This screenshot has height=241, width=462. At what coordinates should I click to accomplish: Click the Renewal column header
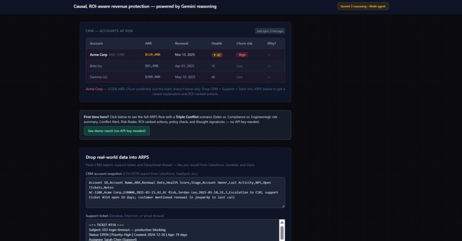[x=181, y=43]
